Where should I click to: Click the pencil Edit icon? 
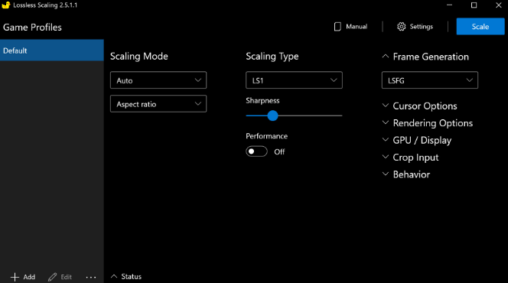click(52, 277)
